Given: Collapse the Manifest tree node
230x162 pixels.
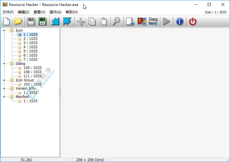Looking at the screenshot, I should [x=4, y=97].
